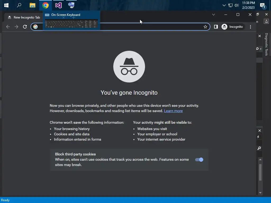
Task: Reload the Chrome page
Action: click(25, 27)
